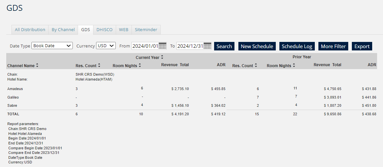Click Galileo prior revenue $ 3,093.01
Viewport: 383px width, 167px height.
333,97
